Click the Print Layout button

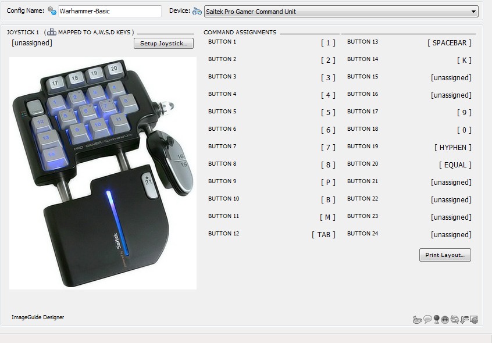[x=445, y=255]
